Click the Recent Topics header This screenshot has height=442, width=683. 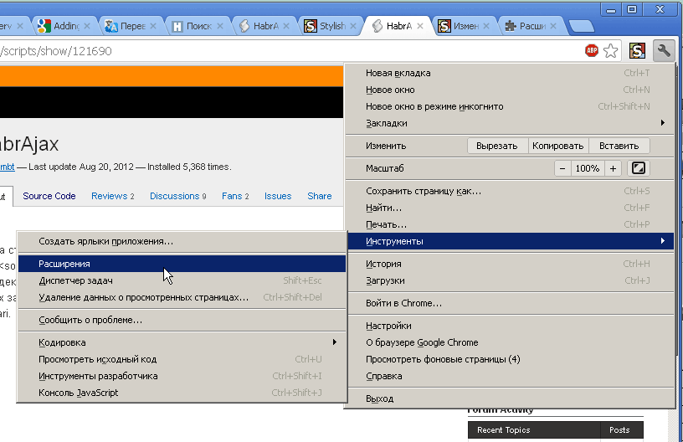(x=534, y=429)
